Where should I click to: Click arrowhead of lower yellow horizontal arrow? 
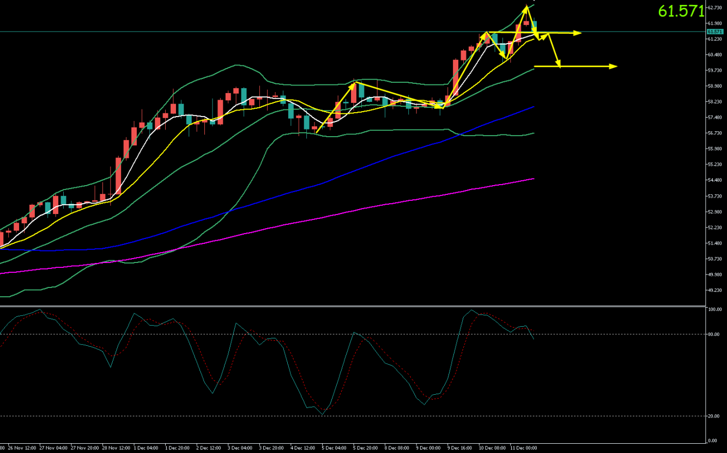(613, 66)
